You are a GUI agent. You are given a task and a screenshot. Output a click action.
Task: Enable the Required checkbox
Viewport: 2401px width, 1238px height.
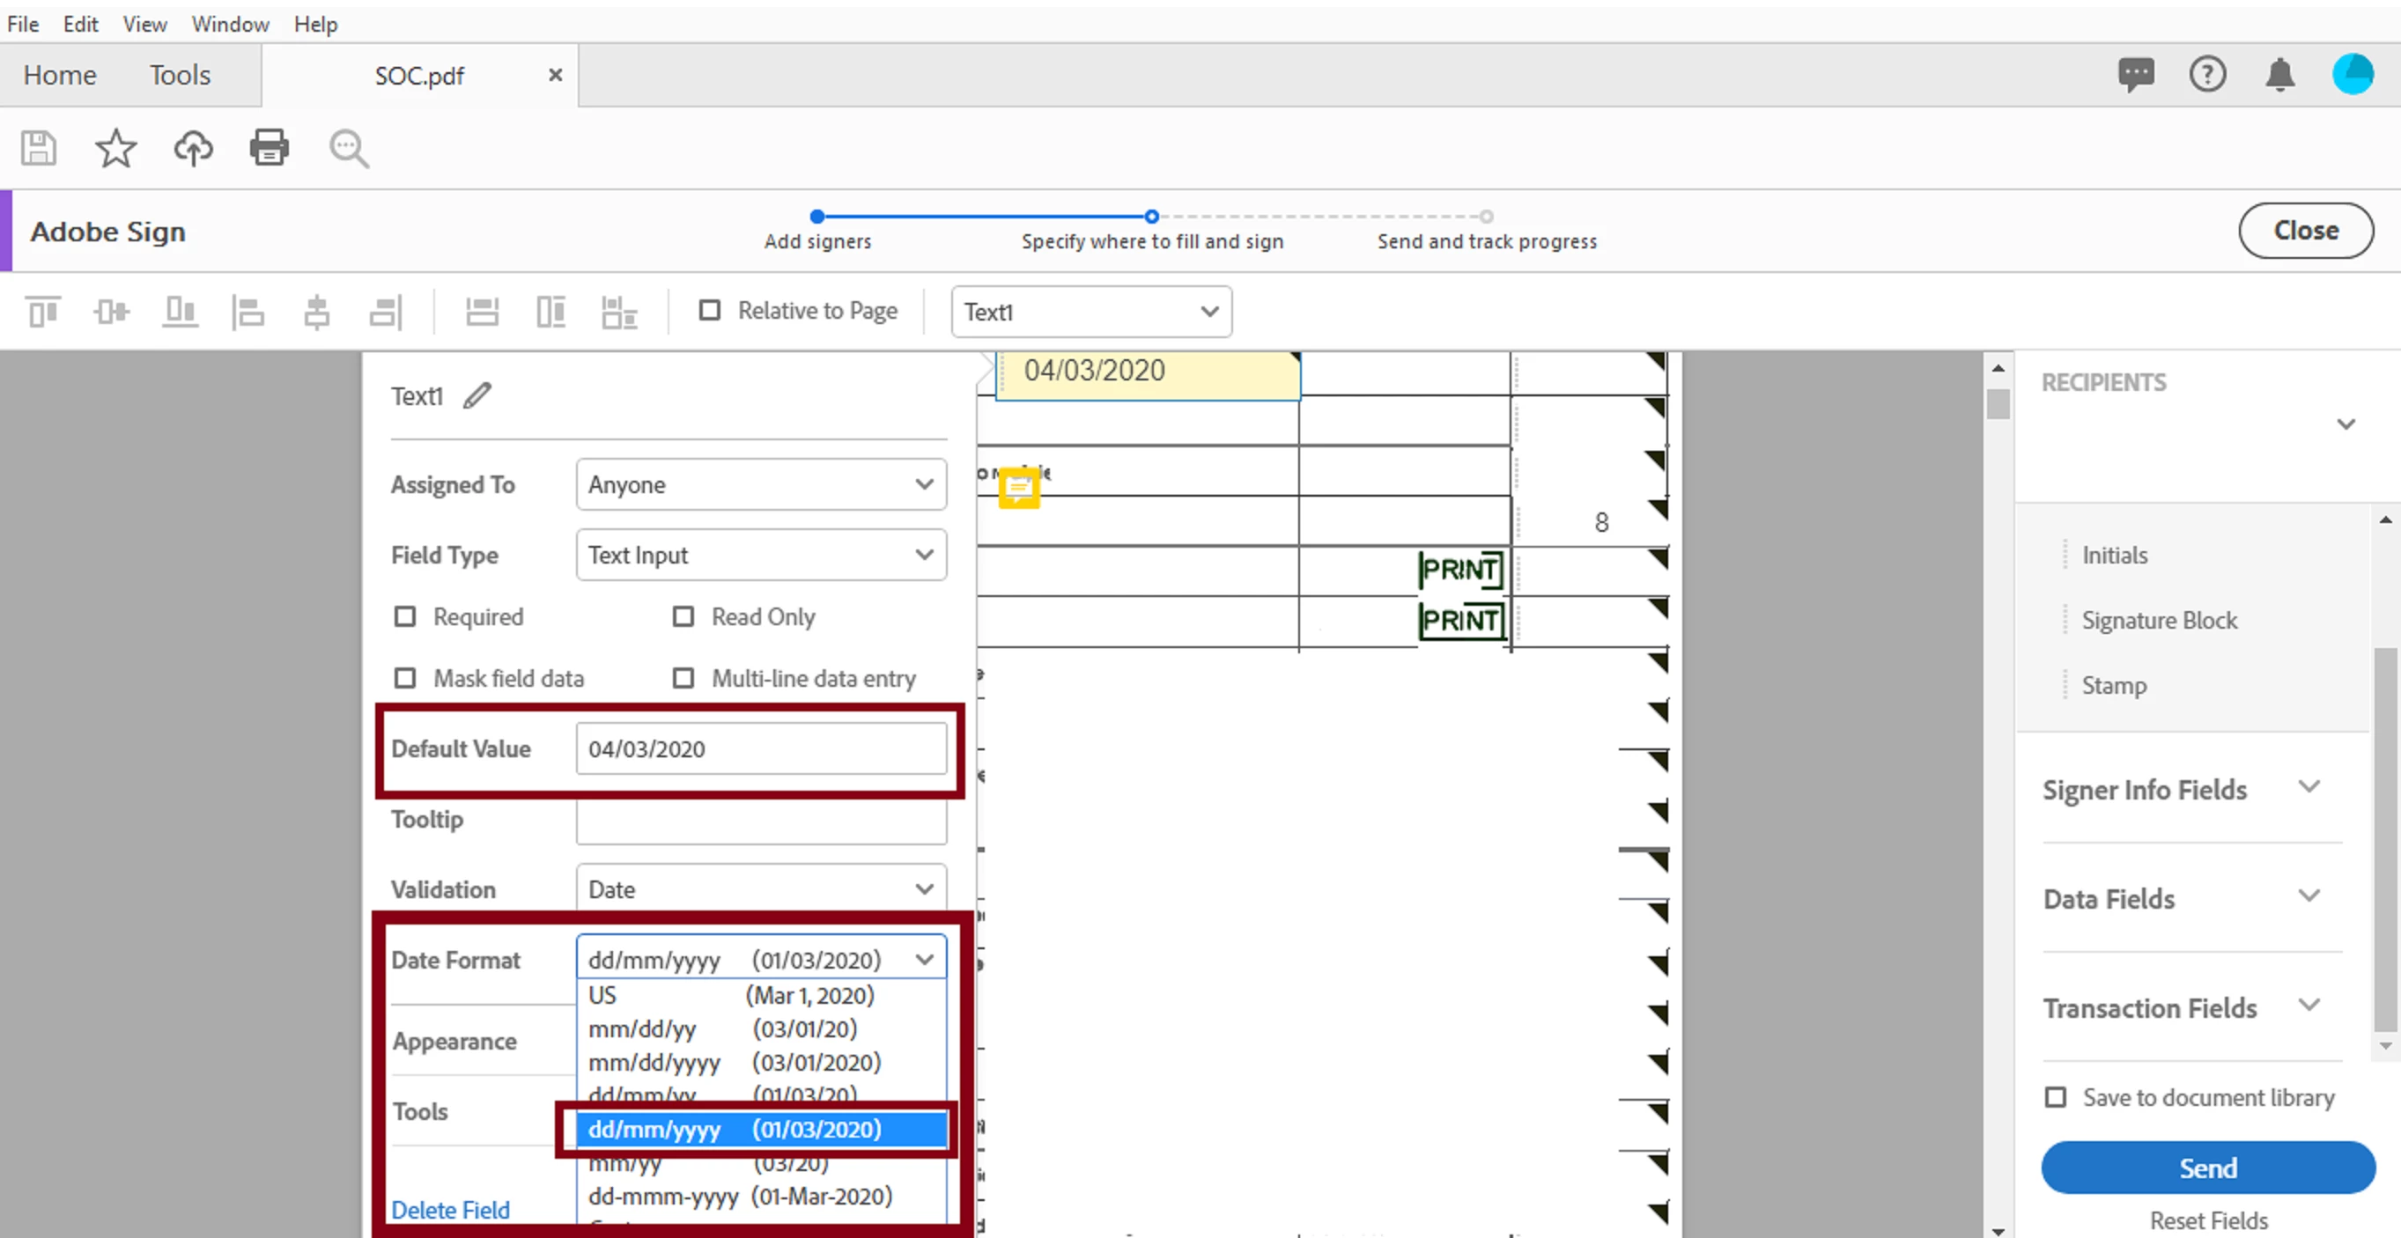coord(404,616)
